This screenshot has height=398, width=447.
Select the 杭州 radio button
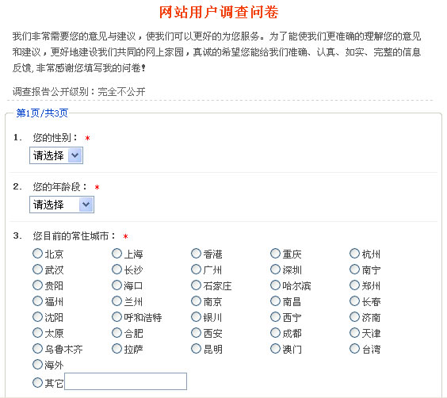(x=354, y=254)
